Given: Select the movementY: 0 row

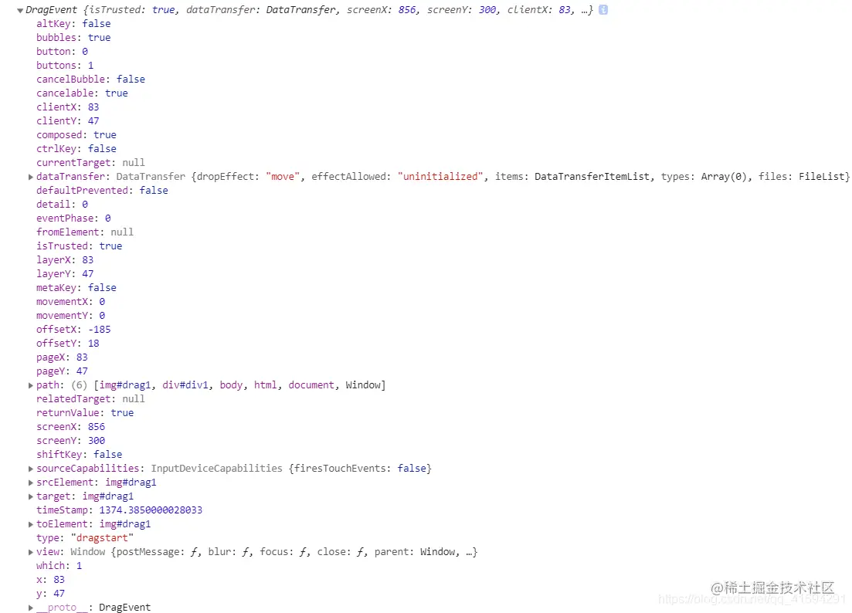Looking at the screenshot, I should (71, 316).
